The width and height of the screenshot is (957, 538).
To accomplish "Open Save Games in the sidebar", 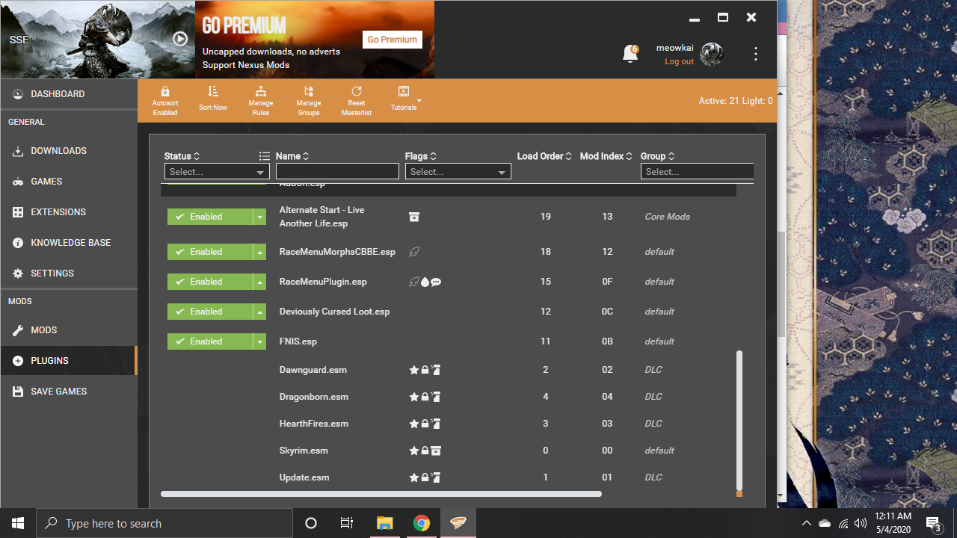I will pos(69,392).
